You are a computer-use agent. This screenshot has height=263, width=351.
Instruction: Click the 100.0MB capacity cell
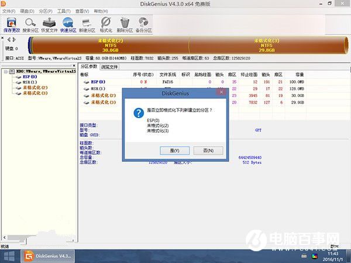click(x=297, y=82)
